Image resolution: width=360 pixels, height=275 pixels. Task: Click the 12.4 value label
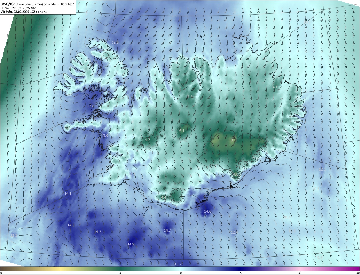tap(234, 233)
